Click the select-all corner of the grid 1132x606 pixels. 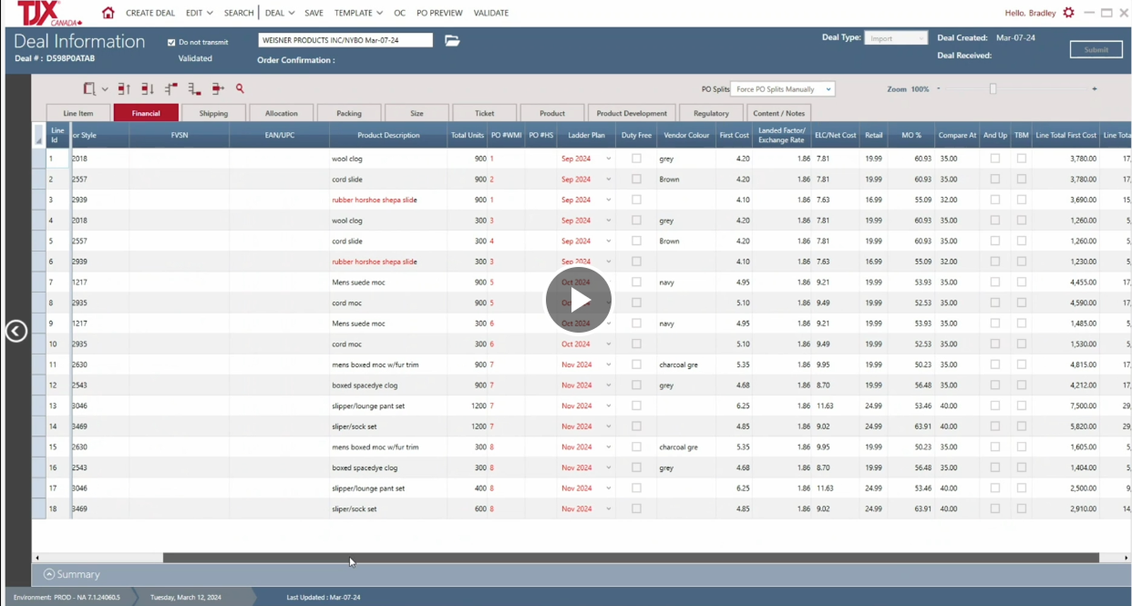click(38, 135)
